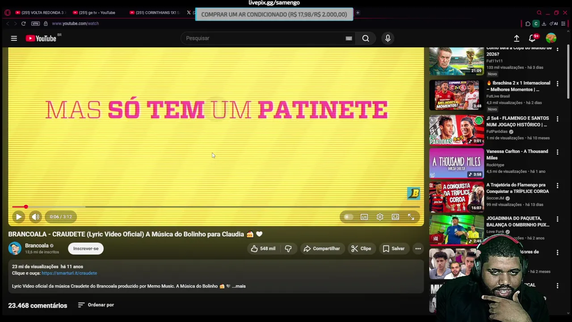Switch to CORINTHIANS 1X1 tab
This screenshot has width=572, height=322.
(x=154, y=13)
